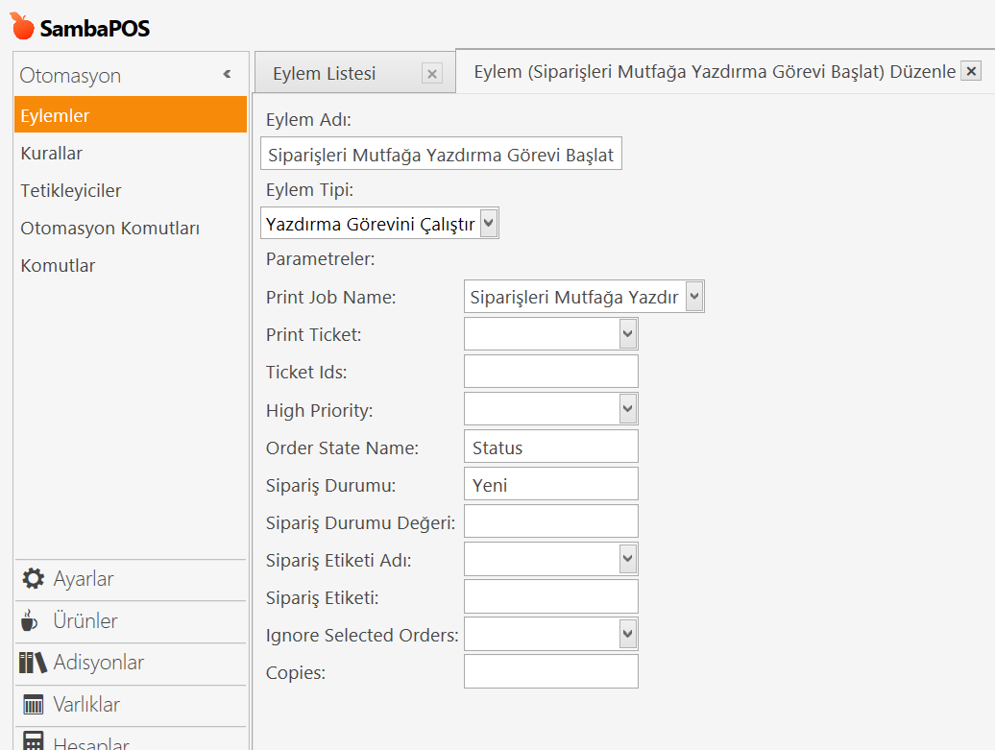Open the Print Ticket dropdown
995x750 pixels.
coord(627,334)
